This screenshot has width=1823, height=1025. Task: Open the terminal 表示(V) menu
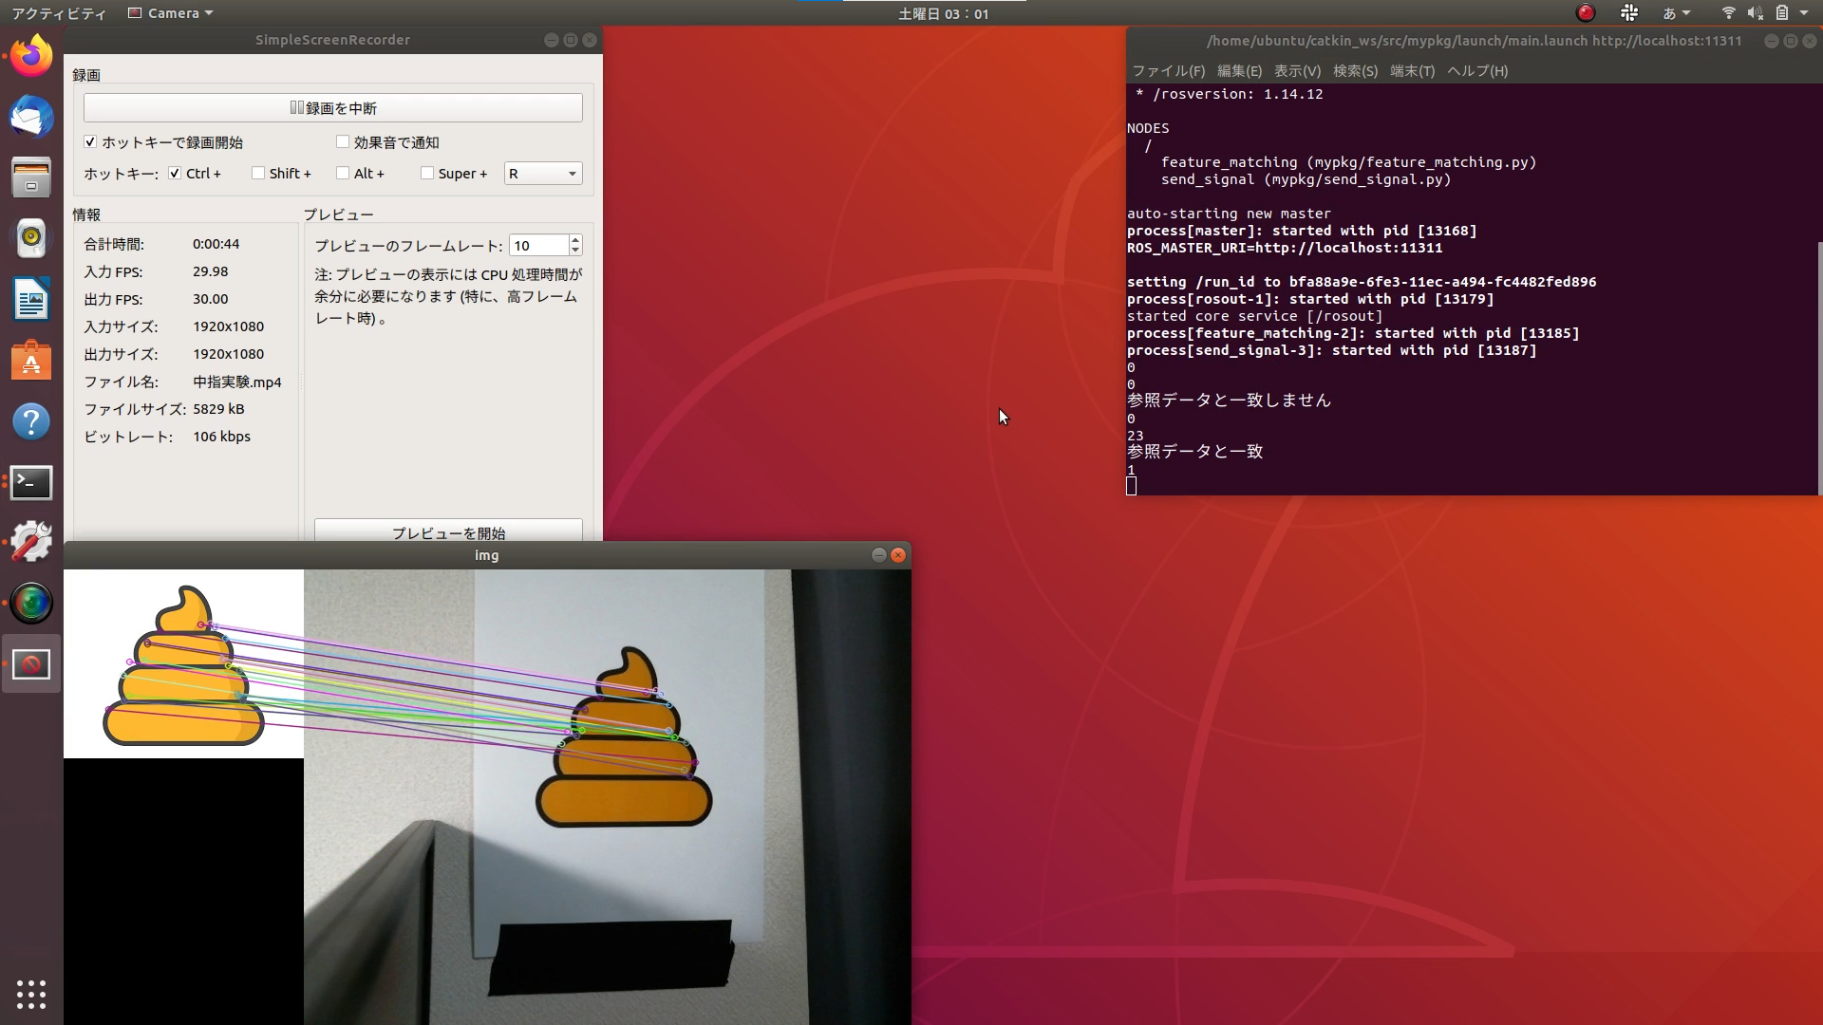[1297, 71]
